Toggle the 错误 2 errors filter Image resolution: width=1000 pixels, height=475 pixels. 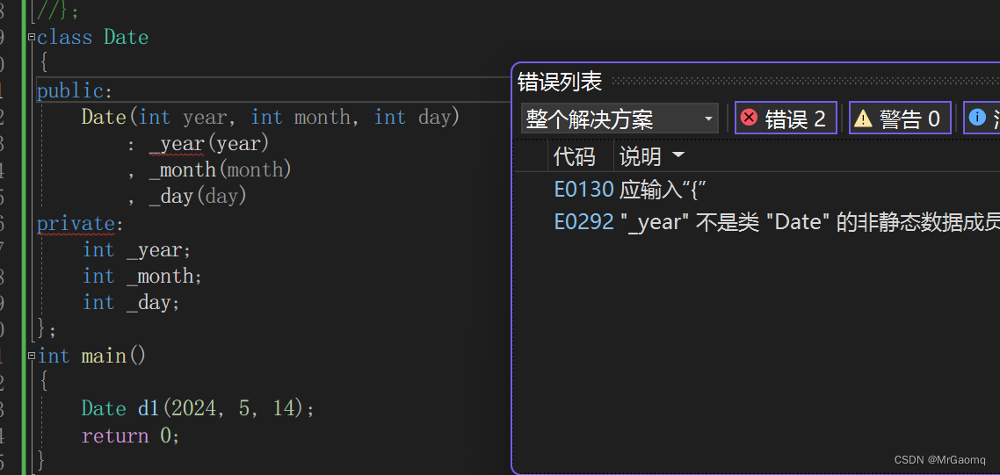point(786,118)
